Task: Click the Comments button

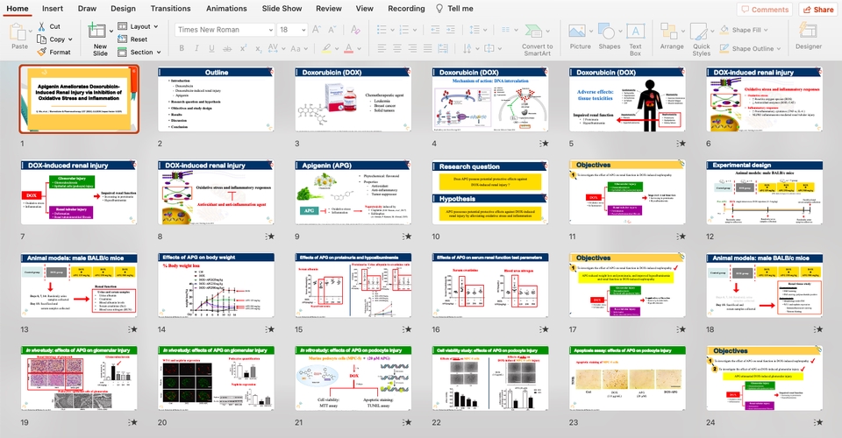Action: pyautogui.click(x=765, y=9)
